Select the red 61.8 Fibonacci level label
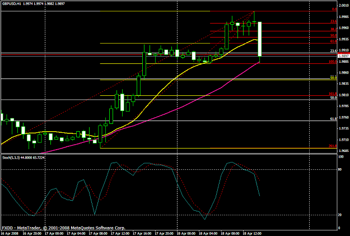350x236 pixels. click(x=334, y=41)
